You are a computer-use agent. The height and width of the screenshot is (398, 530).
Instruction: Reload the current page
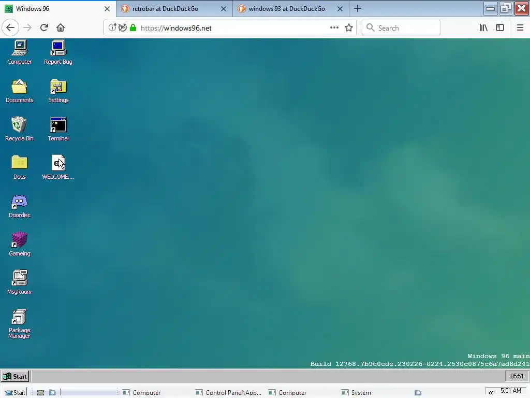click(x=44, y=27)
